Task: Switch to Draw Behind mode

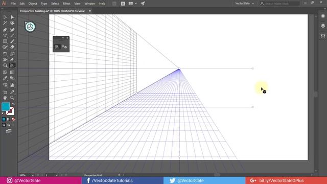Action: click(x=8, y=125)
